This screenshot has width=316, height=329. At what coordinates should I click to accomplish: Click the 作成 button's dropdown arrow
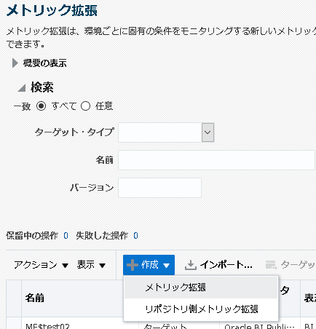pyautogui.click(x=167, y=266)
